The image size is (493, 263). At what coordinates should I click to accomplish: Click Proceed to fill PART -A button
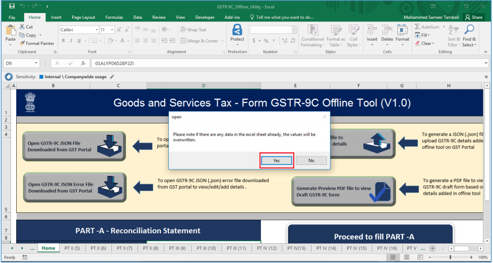pyautogui.click(x=371, y=234)
